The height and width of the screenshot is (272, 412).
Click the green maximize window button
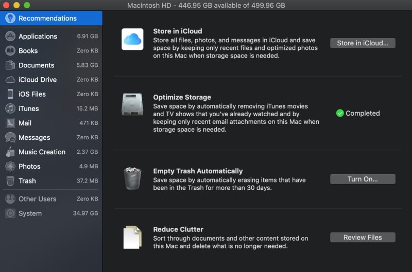[x=27, y=5]
